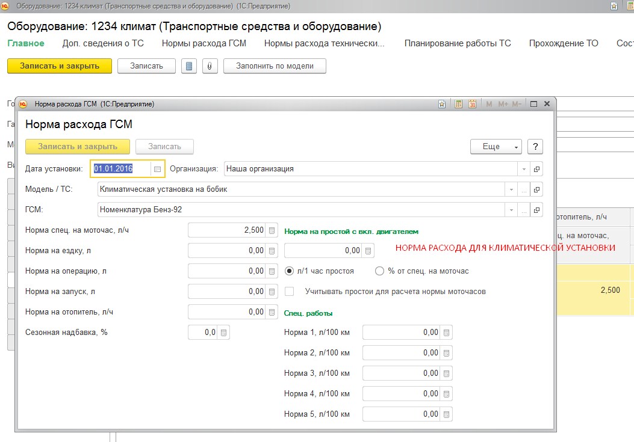The image size is (634, 442).
Task: Add dialog to favorites with star icon
Action: tap(443, 104)
